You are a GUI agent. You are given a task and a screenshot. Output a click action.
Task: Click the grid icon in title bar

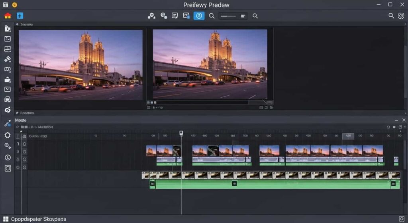(x=6, y=5)
